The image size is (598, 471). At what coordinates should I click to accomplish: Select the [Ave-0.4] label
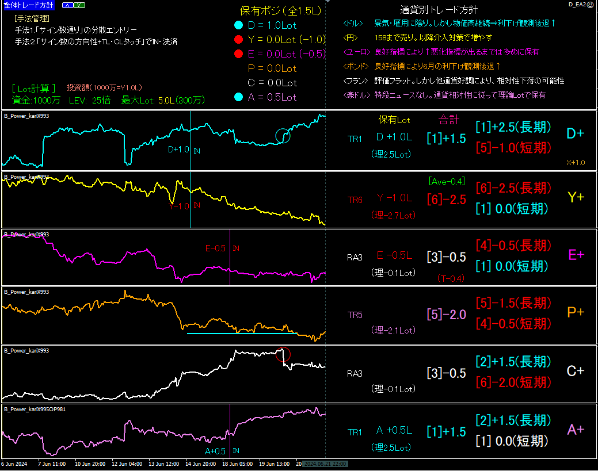pos(447,181)
